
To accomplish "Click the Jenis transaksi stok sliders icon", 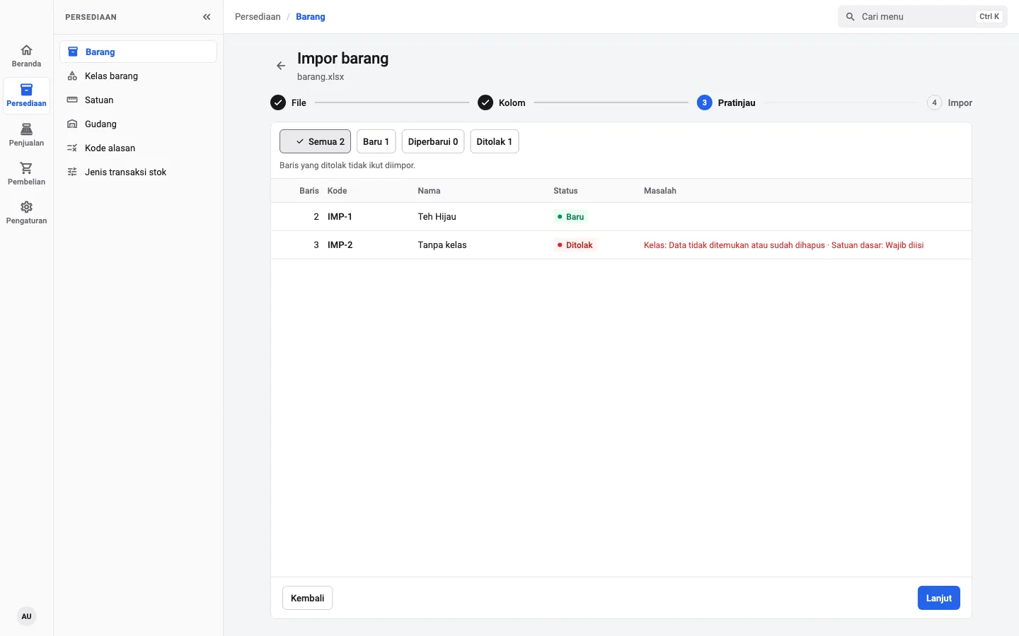I will [72, 172].
